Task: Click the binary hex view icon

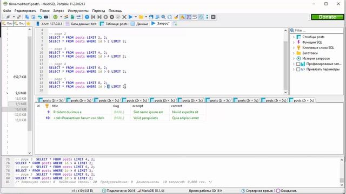Action: click(189, 17)
